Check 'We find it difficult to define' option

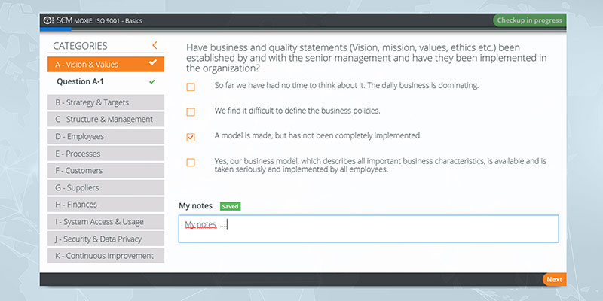click(191, 112)
